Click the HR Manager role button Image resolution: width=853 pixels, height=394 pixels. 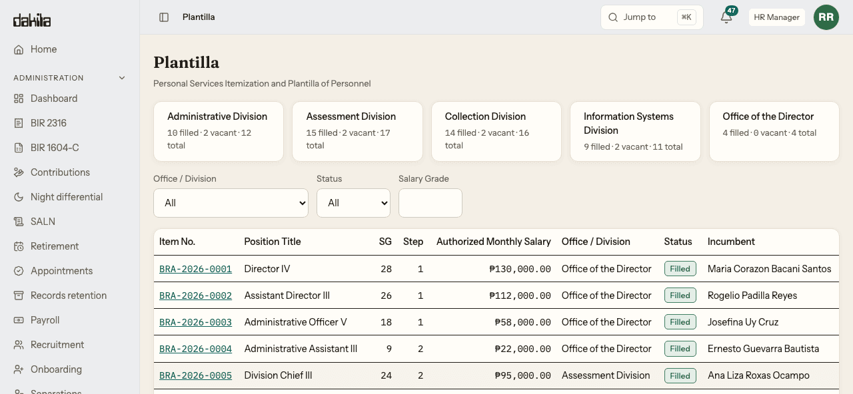(776, 17)
